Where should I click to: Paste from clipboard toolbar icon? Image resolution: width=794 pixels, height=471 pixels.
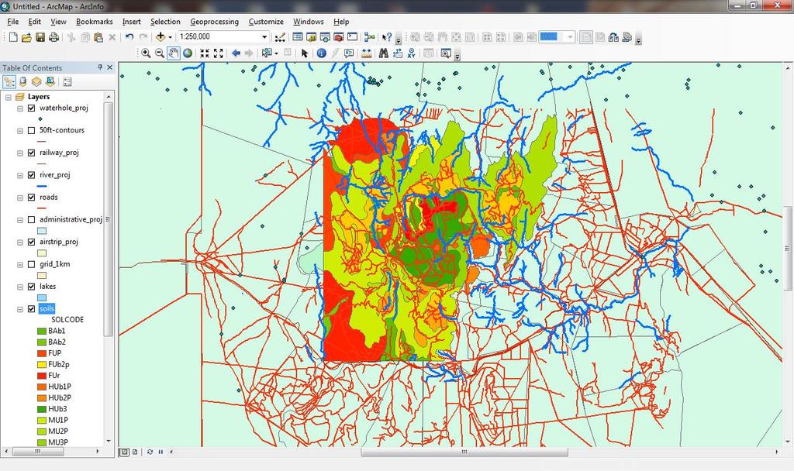tap(98, 37)
